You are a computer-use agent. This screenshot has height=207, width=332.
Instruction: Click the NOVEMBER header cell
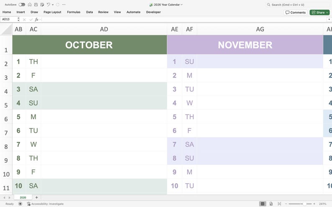[245, 45]
